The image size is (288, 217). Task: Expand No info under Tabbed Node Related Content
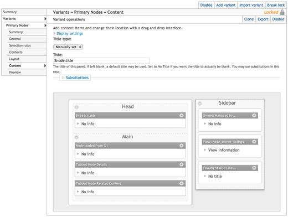click(x=78, y=192)
